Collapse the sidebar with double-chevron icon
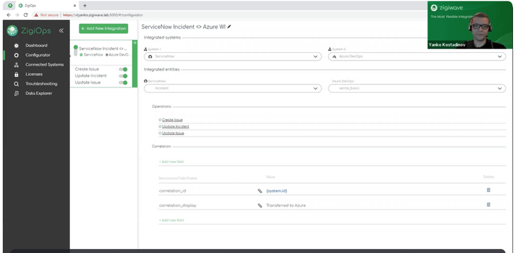This screenshot has height=253, width=515. click(x=61, y=31)
